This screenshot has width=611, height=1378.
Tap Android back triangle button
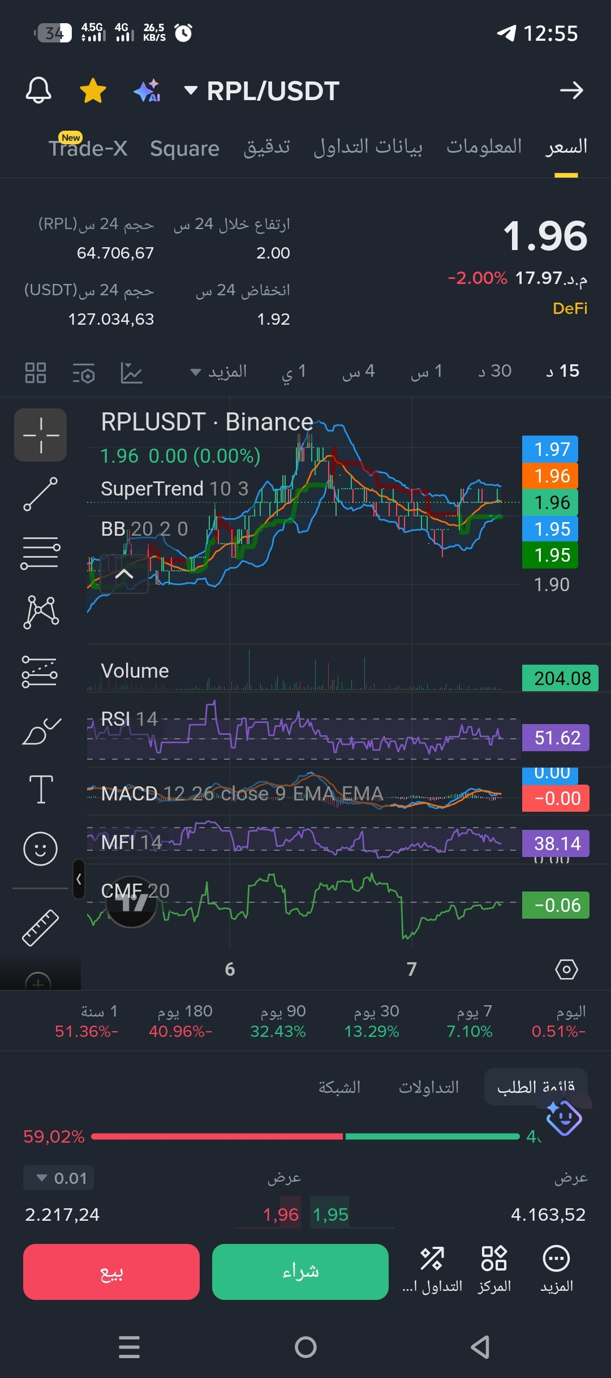click(481, 1347)
